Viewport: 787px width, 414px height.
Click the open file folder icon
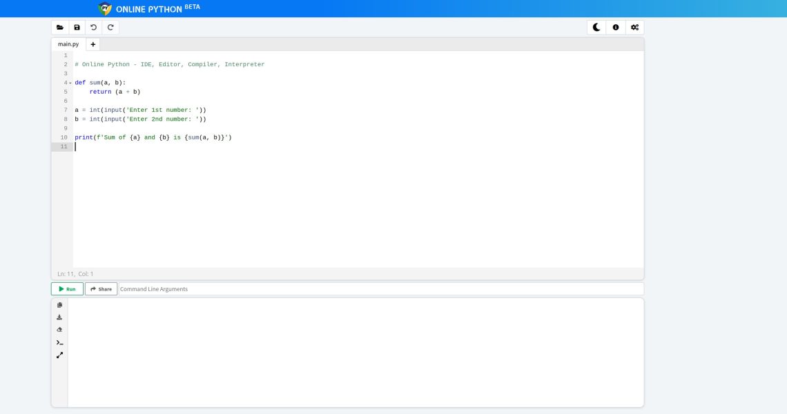pyautogui.click(x=60, y=28)
